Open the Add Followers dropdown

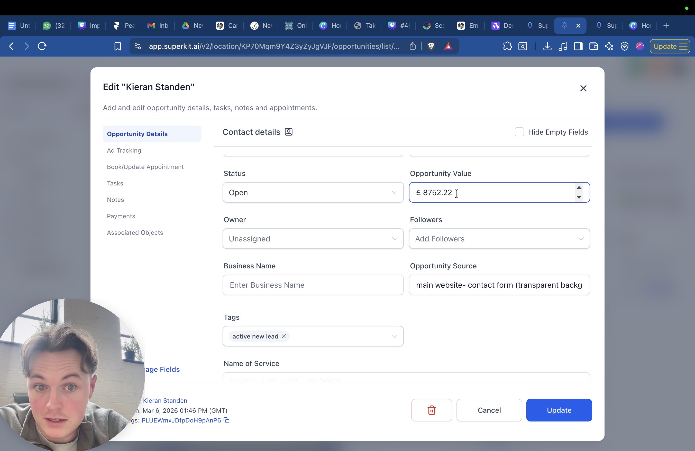click(x=499, y=239)
